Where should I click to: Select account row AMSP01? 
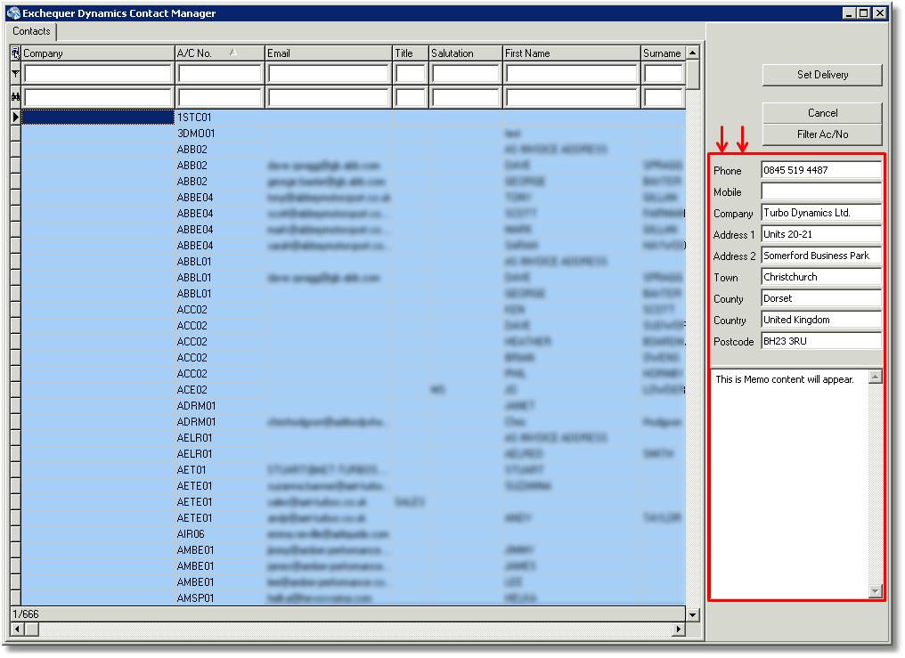354,598
